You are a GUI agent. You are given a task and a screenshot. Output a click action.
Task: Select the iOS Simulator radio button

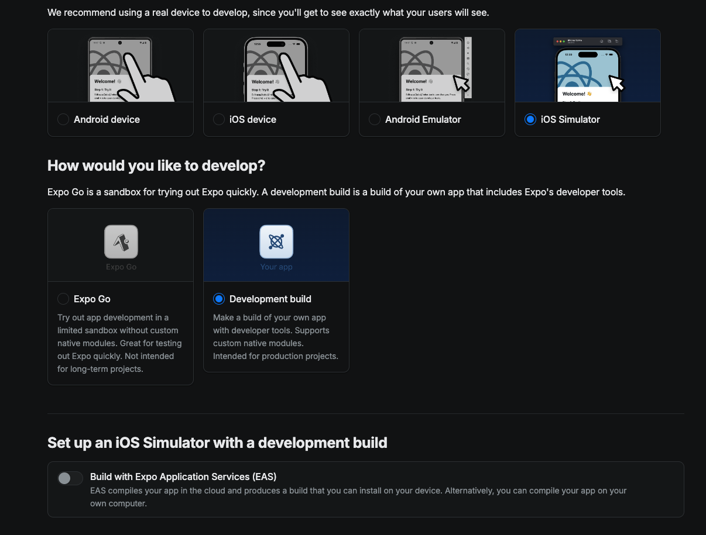pyautogui.click(x=530, y=119)
